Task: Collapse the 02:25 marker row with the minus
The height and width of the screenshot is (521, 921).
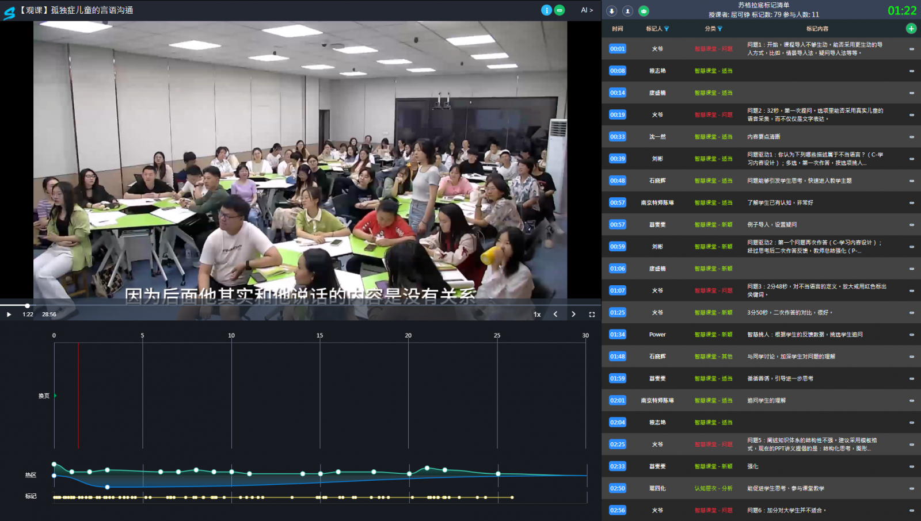Action: [912, 445]
